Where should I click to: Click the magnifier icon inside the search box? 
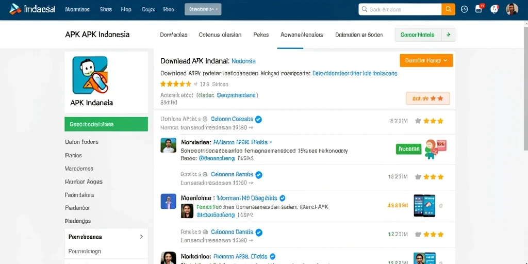(365, 9)
